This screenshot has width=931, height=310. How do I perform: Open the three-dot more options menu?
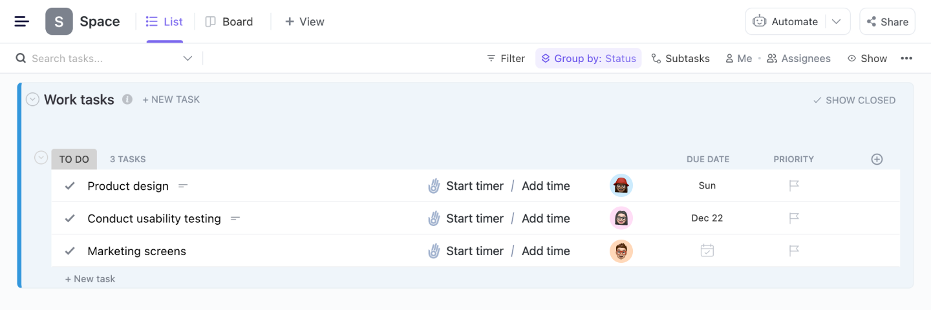coord(906,58)
